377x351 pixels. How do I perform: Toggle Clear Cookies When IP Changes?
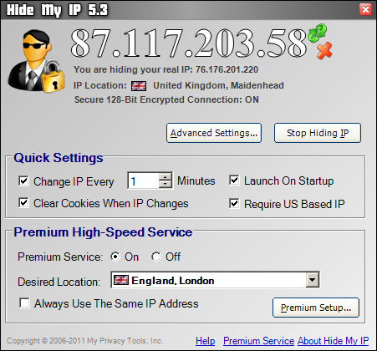[23, 202]
